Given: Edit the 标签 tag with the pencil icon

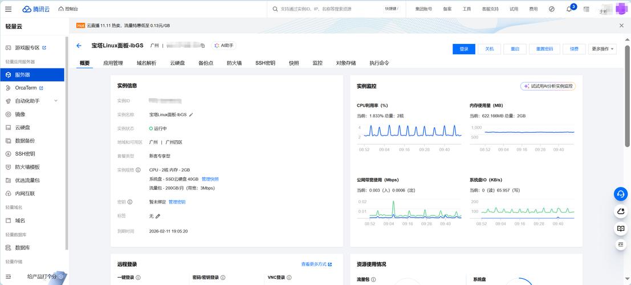Looking at the screenshot, I should click(x=158, y=217).
